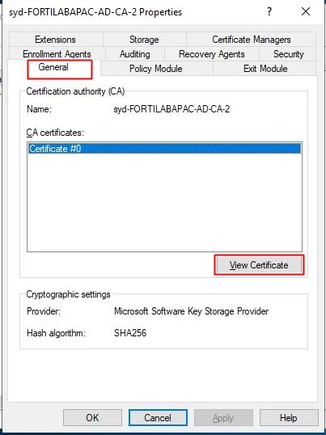Screen dimensions: 326x435
Task: Switch to the Security tab
Action: 288,54
